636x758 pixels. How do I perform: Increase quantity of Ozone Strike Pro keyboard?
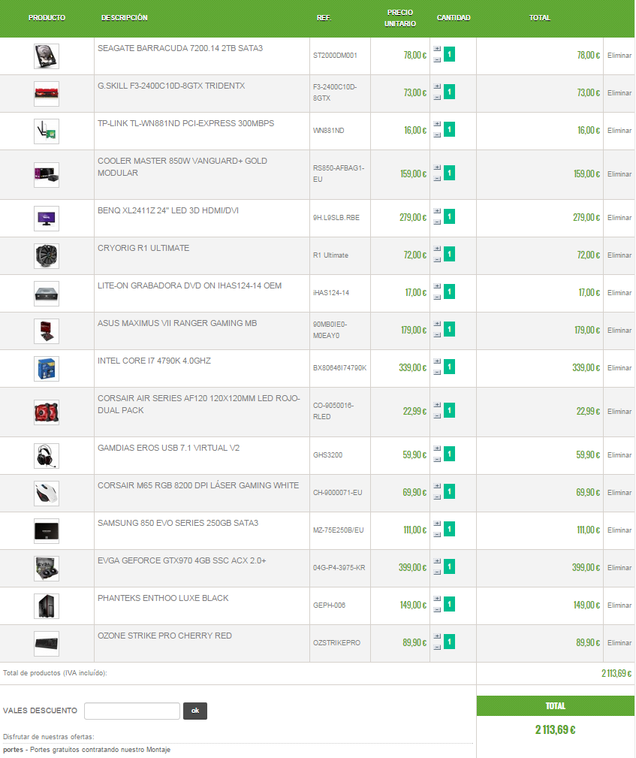(437, 636)
